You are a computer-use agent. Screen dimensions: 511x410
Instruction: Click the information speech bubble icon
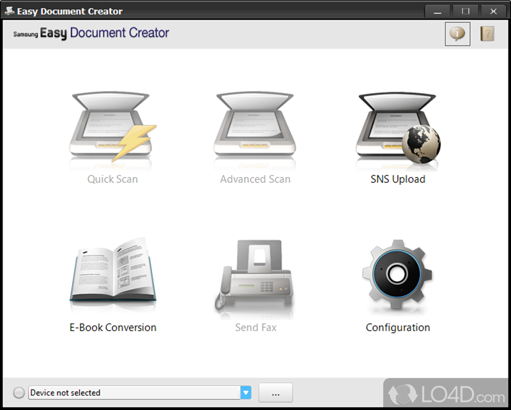[457, 34]
